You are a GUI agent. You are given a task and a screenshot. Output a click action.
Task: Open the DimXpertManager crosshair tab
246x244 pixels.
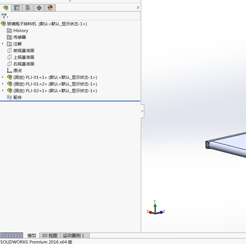click(39, 8)
